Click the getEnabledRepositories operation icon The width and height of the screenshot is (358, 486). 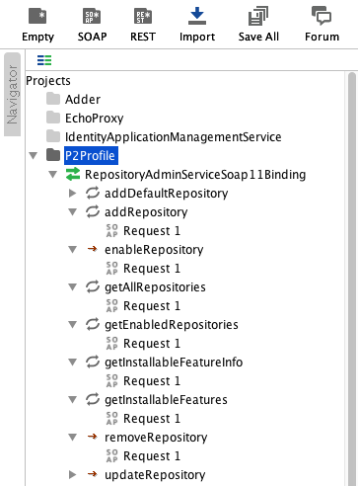[x=93, y=324]
